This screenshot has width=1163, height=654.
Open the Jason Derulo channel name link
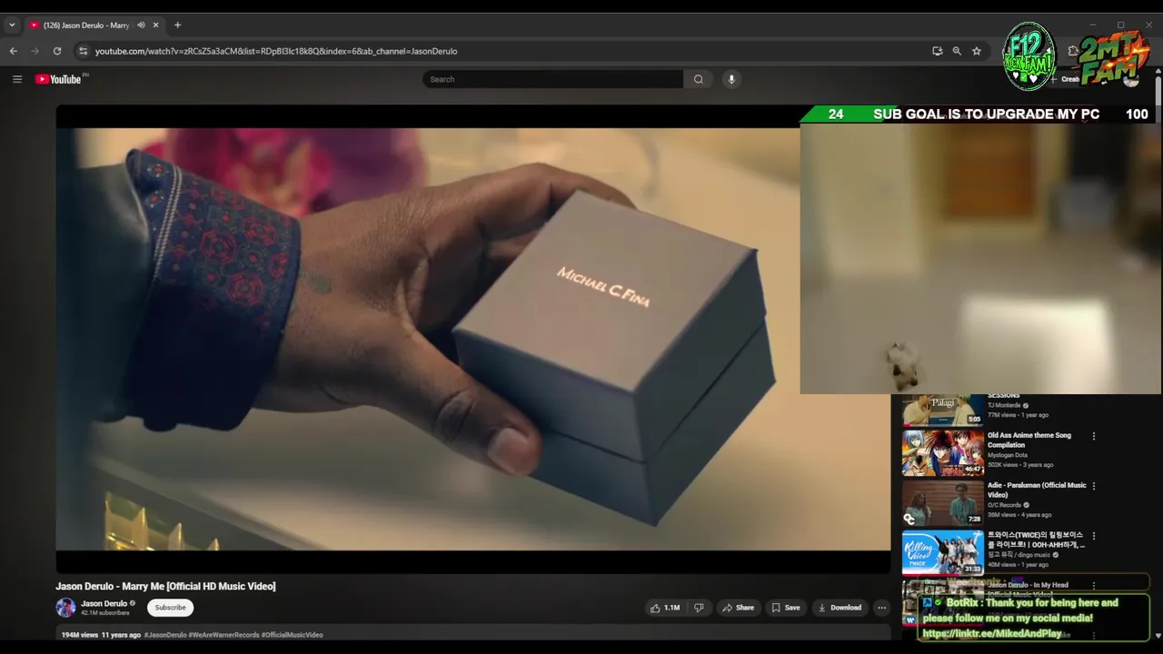click(104, 603)
